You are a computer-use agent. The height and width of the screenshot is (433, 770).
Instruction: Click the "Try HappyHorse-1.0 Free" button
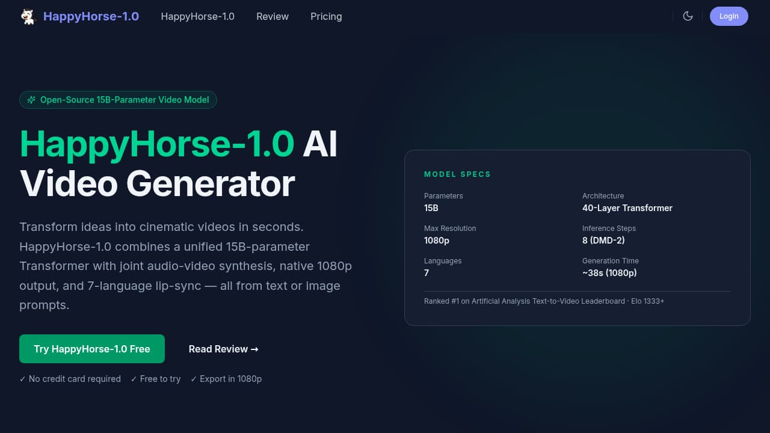coord(91,349)
